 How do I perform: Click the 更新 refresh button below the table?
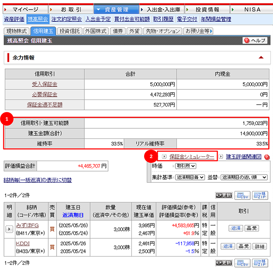pyautogui.click(x=224, y=263)
